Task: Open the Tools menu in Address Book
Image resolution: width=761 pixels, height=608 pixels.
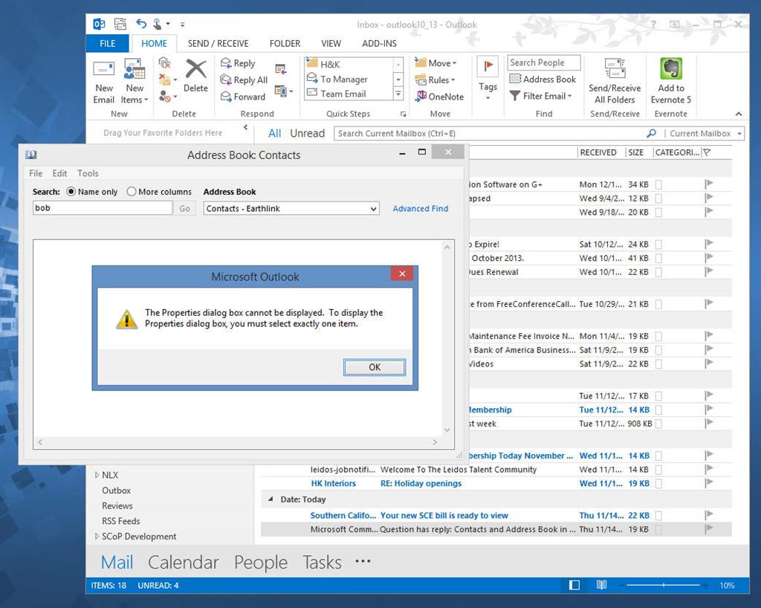Action: tap(88, 173)
